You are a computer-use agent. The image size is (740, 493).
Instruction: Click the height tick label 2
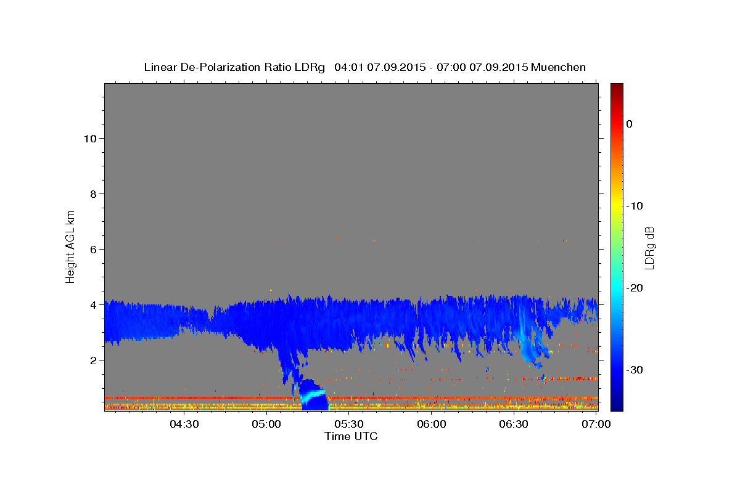tap(92, 361)
